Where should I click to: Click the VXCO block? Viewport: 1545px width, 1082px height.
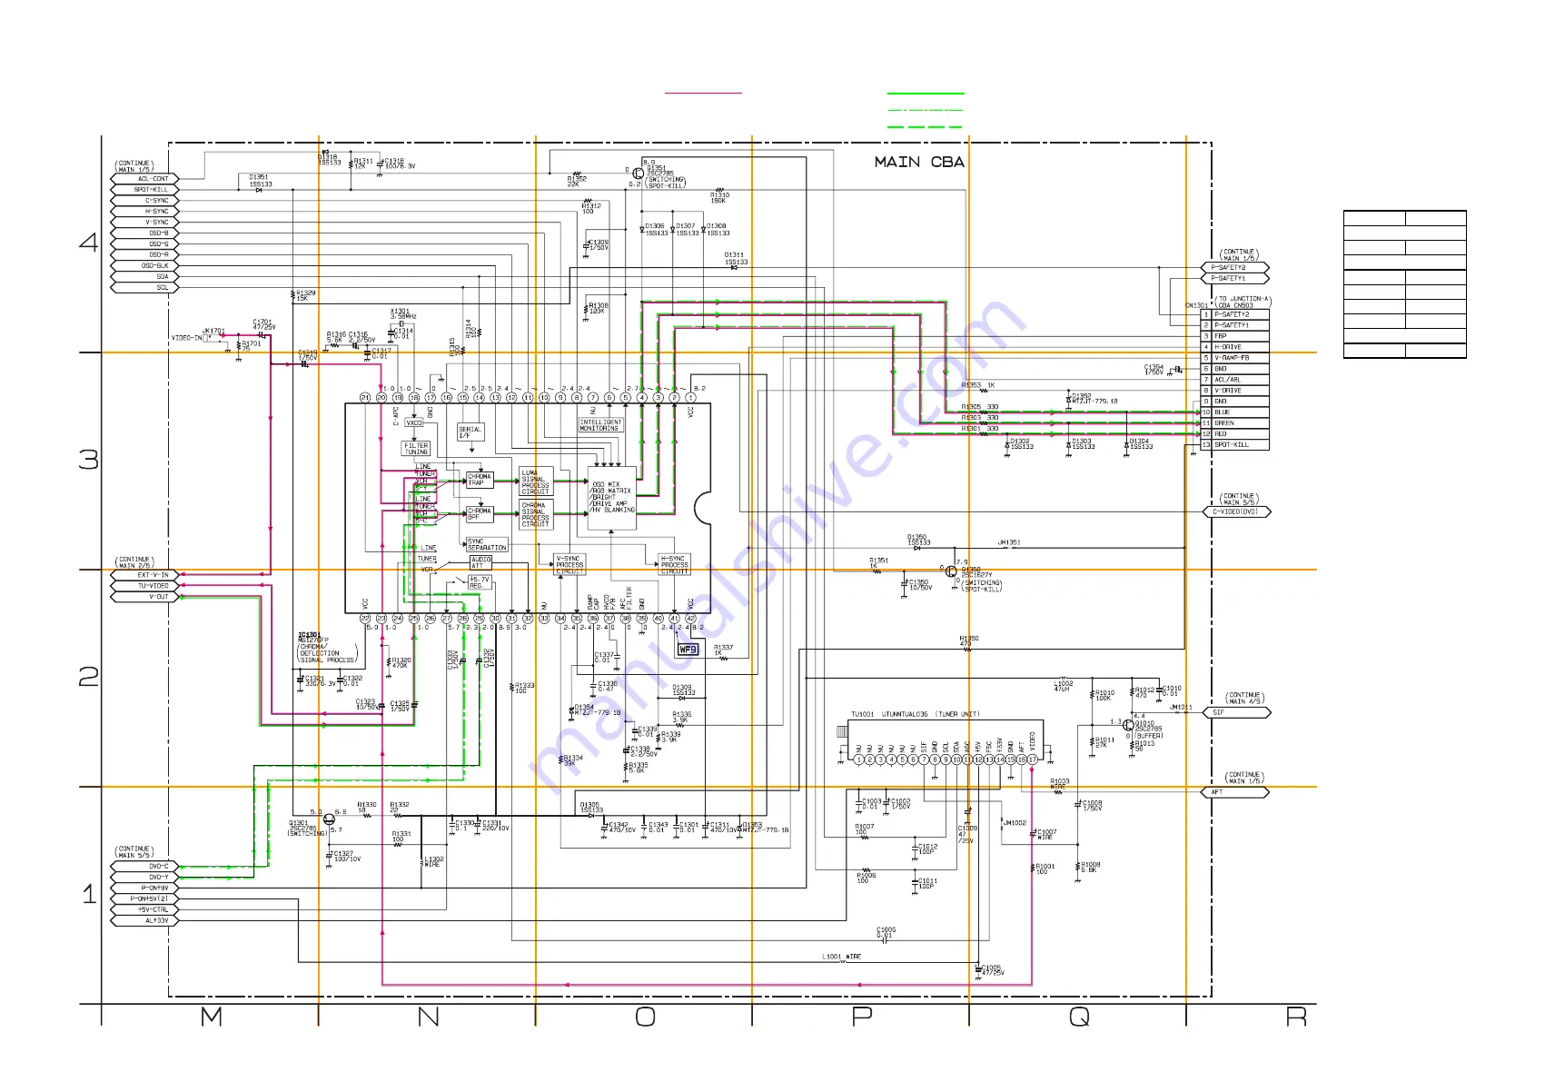pyautogui.click(x=414, y=423)
